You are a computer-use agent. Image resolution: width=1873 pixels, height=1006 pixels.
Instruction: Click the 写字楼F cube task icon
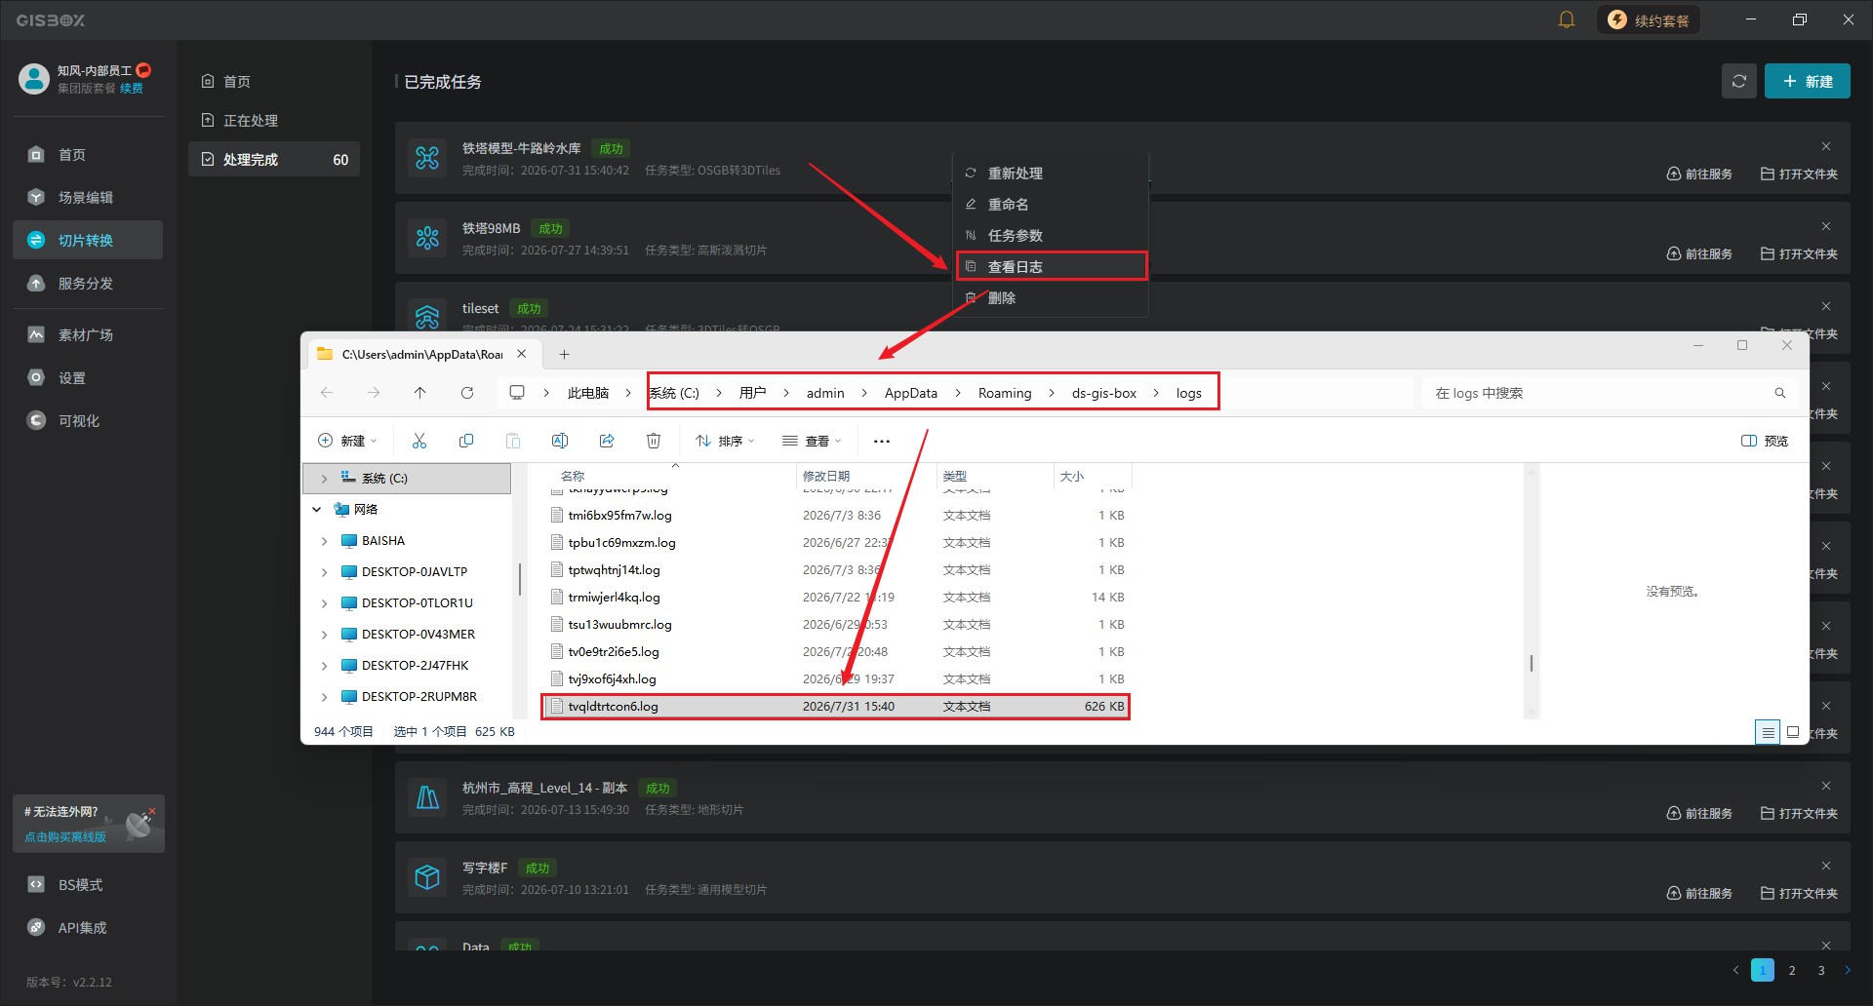pos(427,877)
